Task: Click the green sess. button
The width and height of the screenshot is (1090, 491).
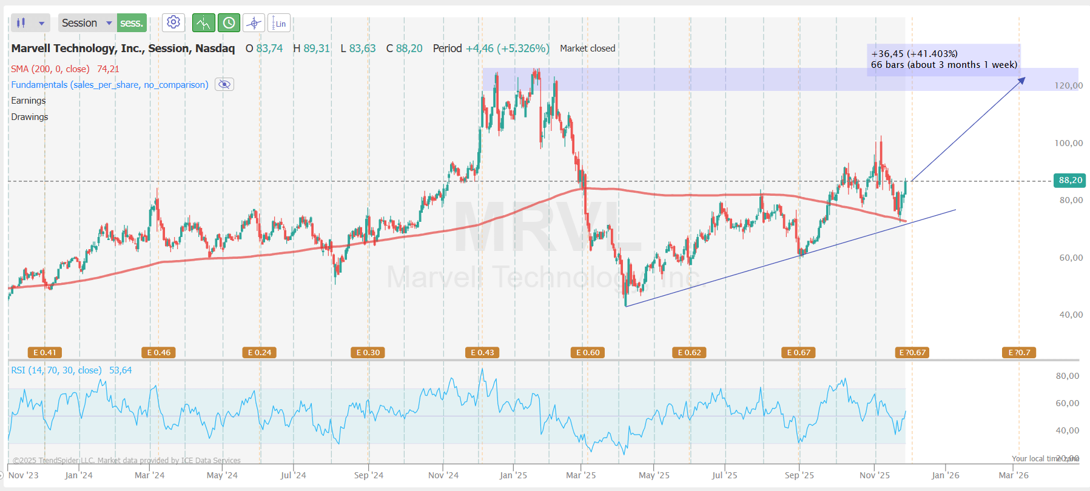Action: (x=132, y=23)
